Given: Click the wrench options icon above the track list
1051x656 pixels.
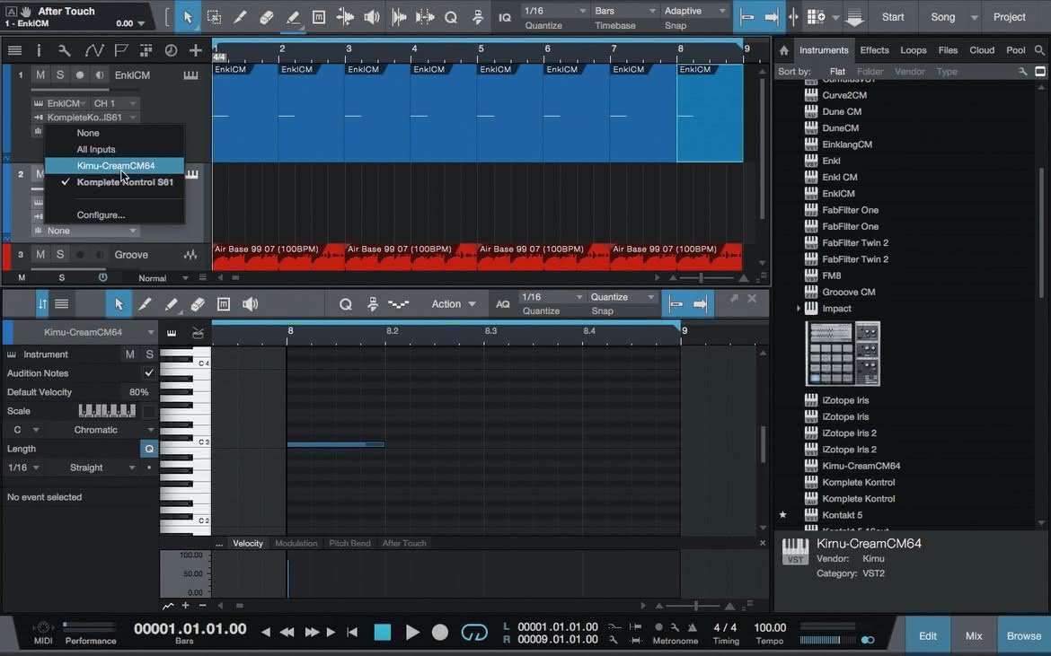Looking at the screenshot, I should 65,50.
